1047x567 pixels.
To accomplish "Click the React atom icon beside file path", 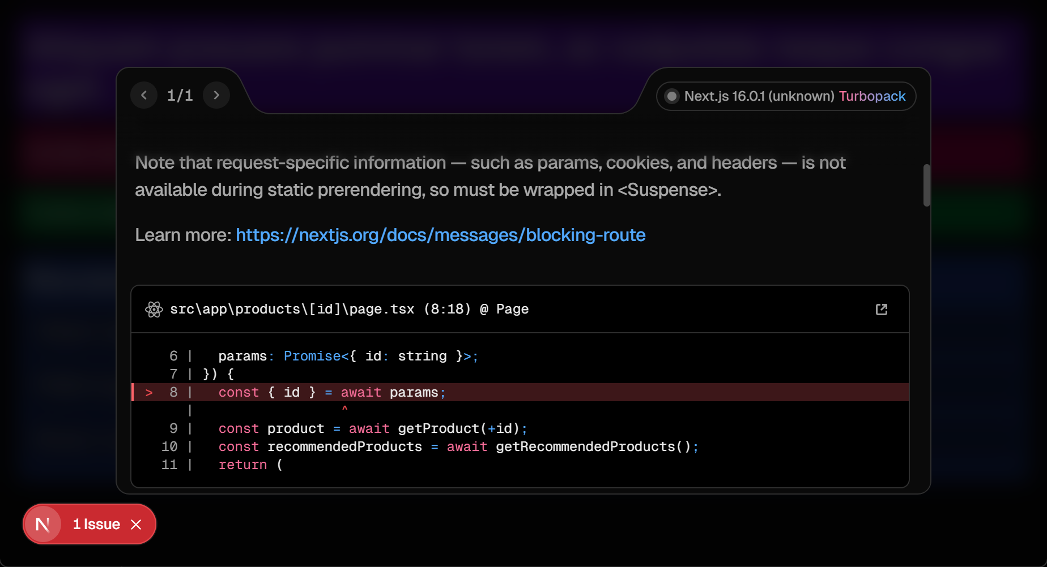I will click(154, 310).
